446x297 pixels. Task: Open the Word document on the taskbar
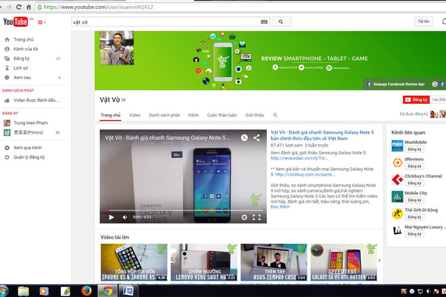[x=128, y=291]
